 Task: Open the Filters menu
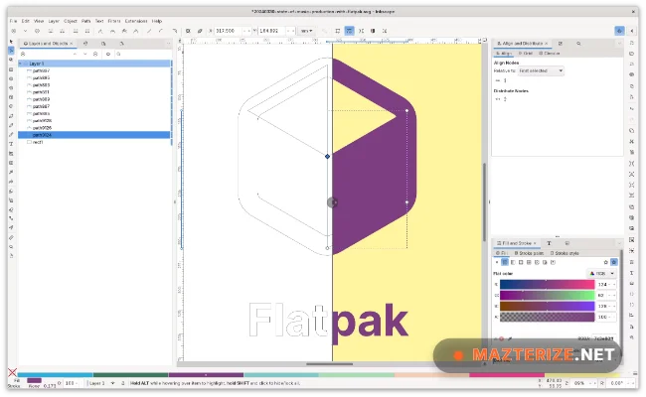(x=114, y=21)
